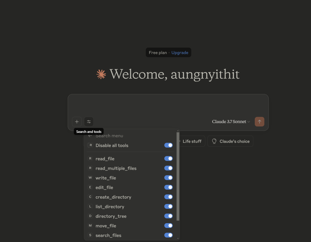Toggle the move_file switch
This screenshot has width=311, height=242.
click(x=168, y=226)
